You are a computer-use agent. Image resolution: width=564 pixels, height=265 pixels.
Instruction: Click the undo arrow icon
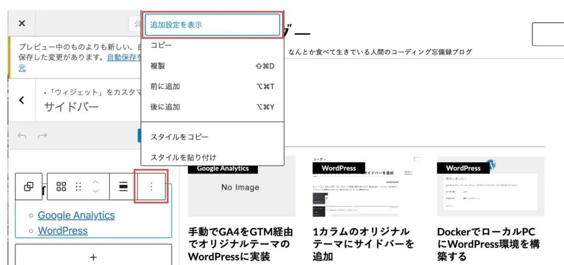(x=22, y=136)
